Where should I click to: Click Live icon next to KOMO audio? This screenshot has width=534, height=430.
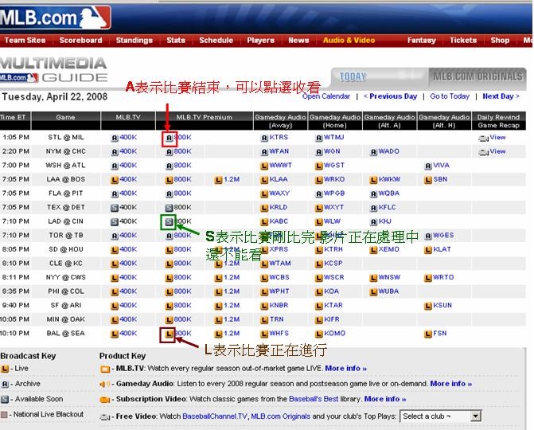(x=319, y=334)
